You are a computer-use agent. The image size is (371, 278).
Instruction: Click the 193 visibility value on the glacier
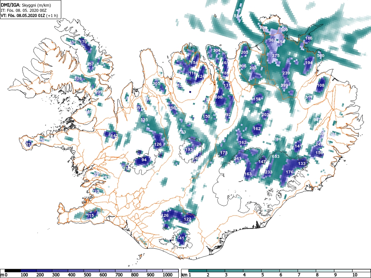pyautogui.click(x=189, y=149)
